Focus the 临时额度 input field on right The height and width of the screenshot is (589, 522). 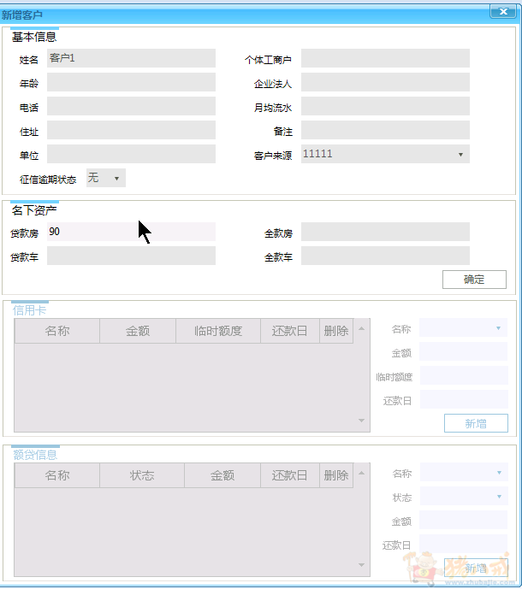[x=464, y=375]
